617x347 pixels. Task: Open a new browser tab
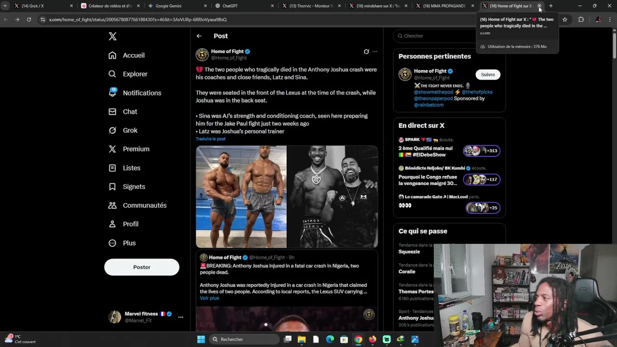tap(551, 6)
